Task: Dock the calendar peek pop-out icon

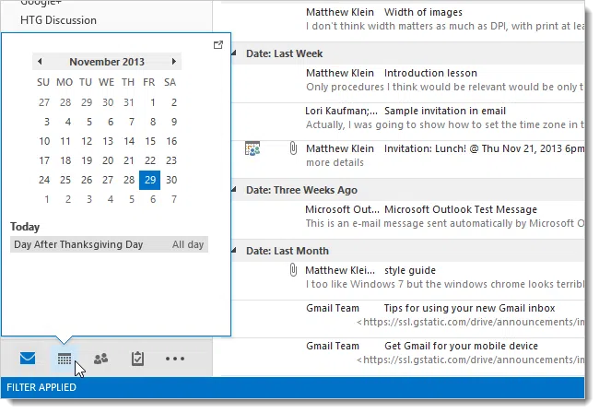Action: coord(218,44)
